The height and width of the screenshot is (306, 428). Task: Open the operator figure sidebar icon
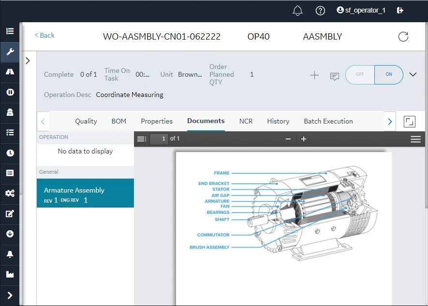pos(10,112)
